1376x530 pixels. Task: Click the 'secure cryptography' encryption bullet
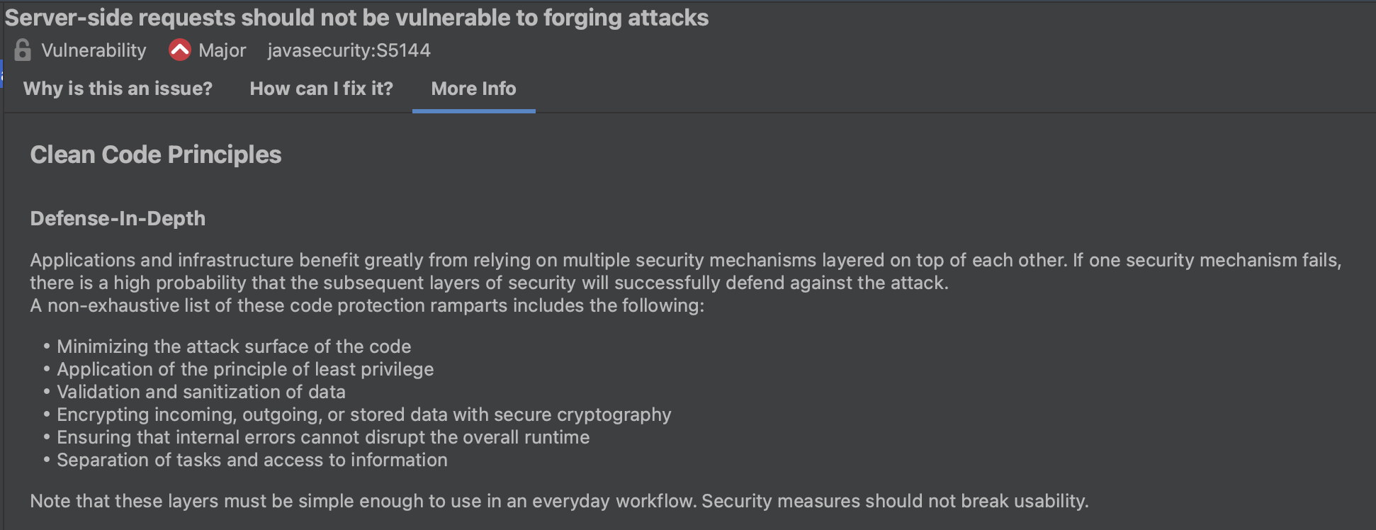(x=364, y=415)
